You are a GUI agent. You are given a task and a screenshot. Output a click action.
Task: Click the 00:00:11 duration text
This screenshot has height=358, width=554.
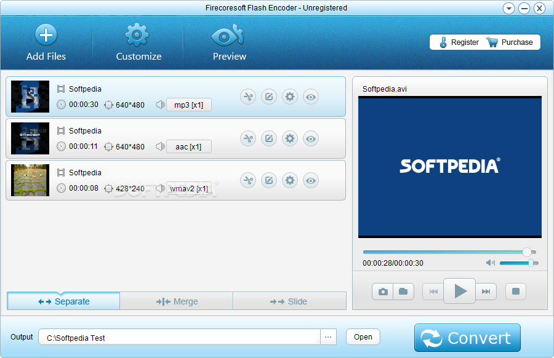pyautogui.click(x=83, y=146)
